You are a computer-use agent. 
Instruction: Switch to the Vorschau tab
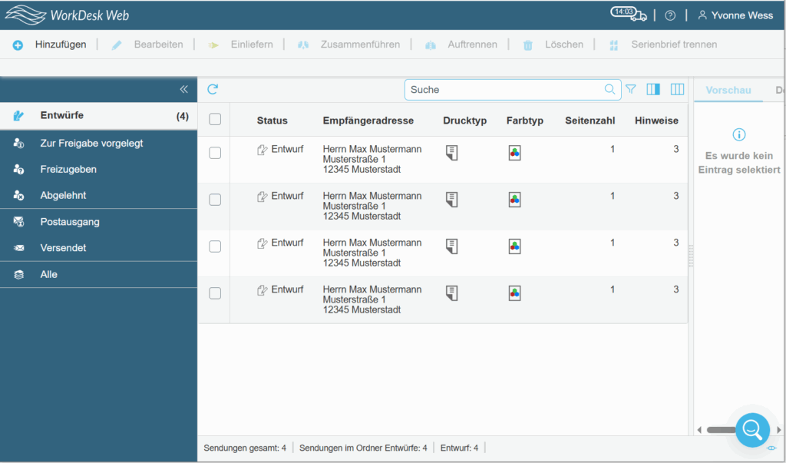(728, 90)
